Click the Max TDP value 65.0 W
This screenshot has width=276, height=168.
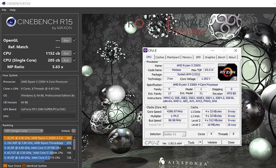coord(209,70)
